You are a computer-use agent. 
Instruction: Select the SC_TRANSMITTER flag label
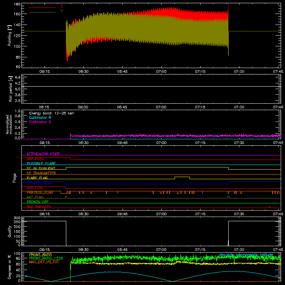[x=41, y=173]
